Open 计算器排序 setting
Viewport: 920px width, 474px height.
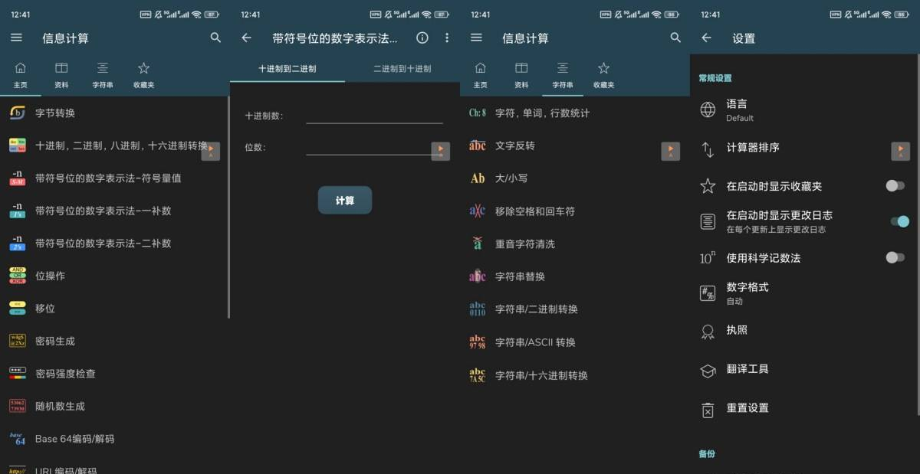pyautogui.click(x=805, y=149)
